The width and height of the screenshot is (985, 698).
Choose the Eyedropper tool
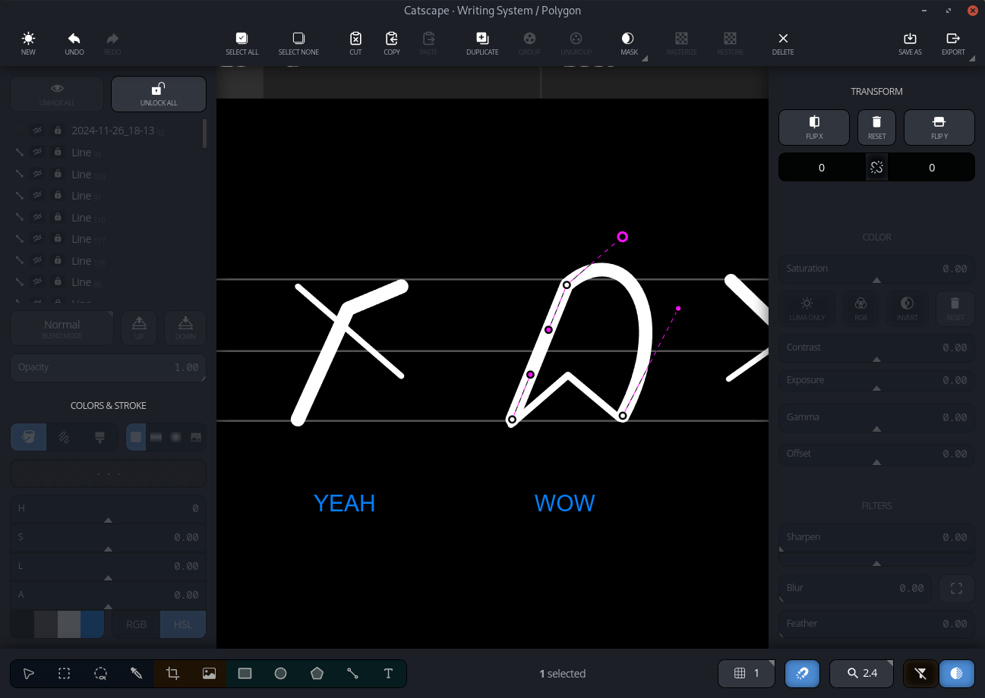(137, 673)
